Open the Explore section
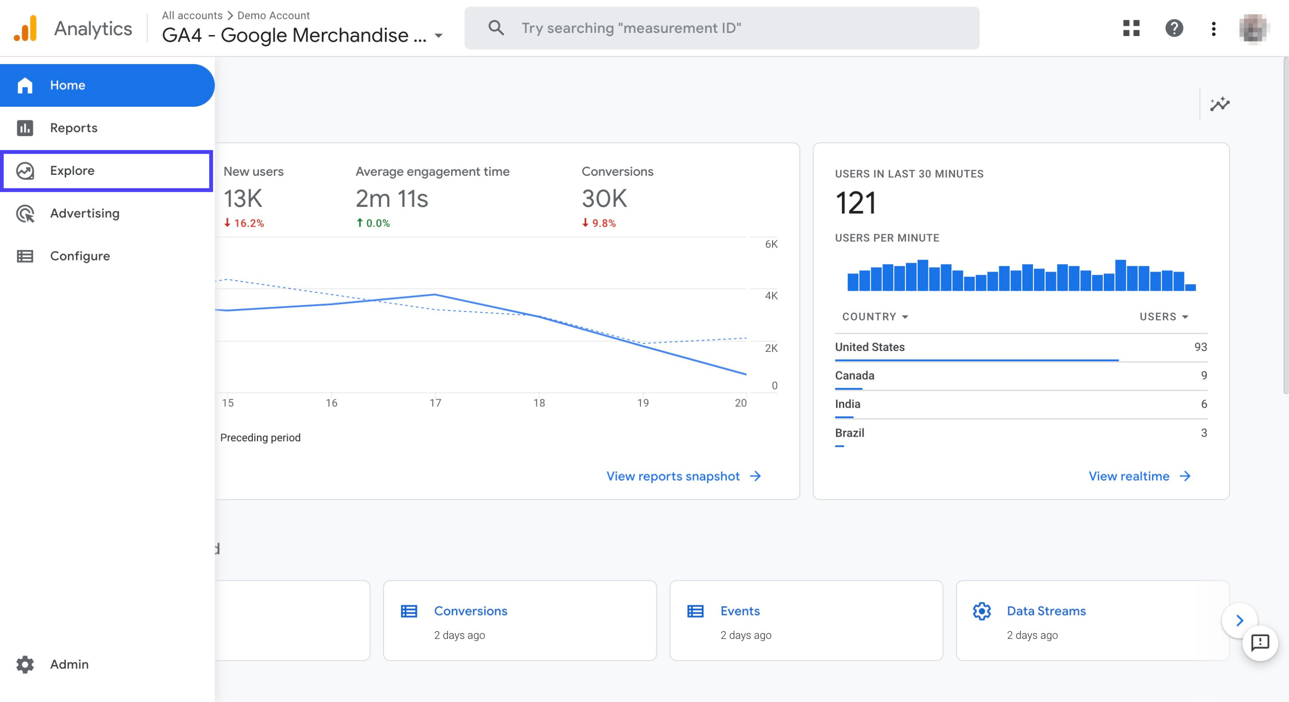 point(106,171)
